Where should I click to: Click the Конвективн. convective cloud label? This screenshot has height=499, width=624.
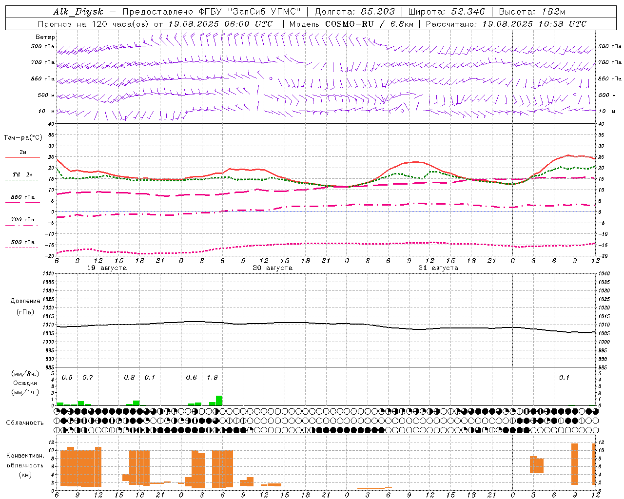25,456
